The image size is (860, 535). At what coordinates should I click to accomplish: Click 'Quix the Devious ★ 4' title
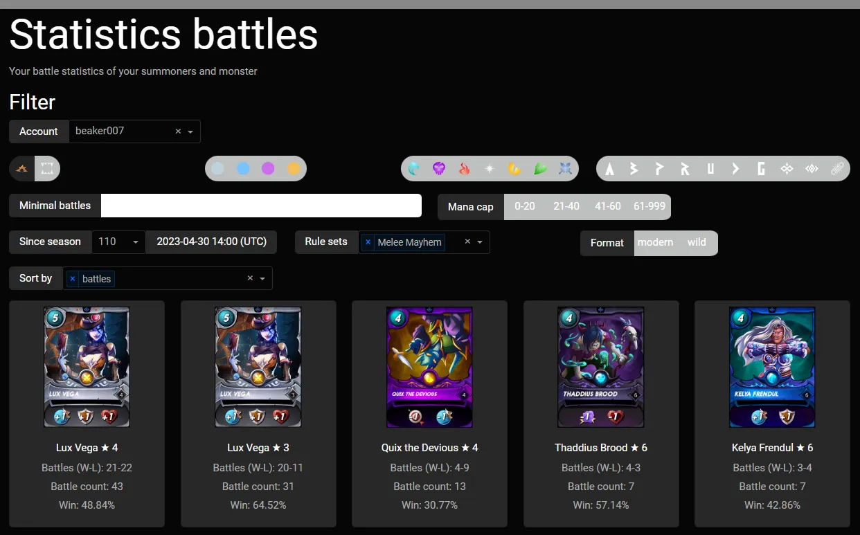(429, 448)
